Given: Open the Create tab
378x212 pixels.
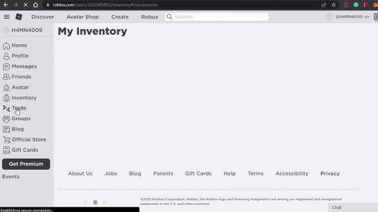Looking at the screenshot, I should pyautogui.click(x=120, y=17).
